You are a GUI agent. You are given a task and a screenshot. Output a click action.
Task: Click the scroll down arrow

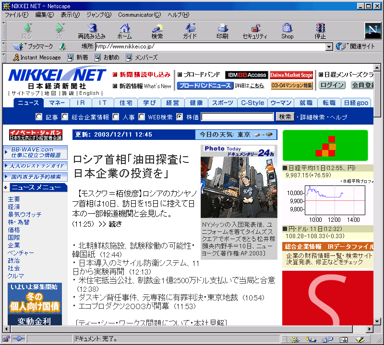point(377,322)
